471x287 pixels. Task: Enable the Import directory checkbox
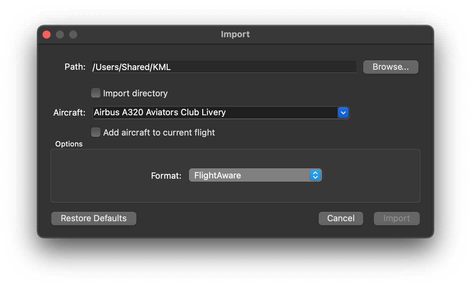tap(96, 93)
